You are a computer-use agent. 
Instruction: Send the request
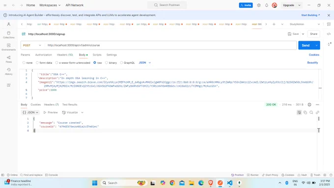point(306,45)
